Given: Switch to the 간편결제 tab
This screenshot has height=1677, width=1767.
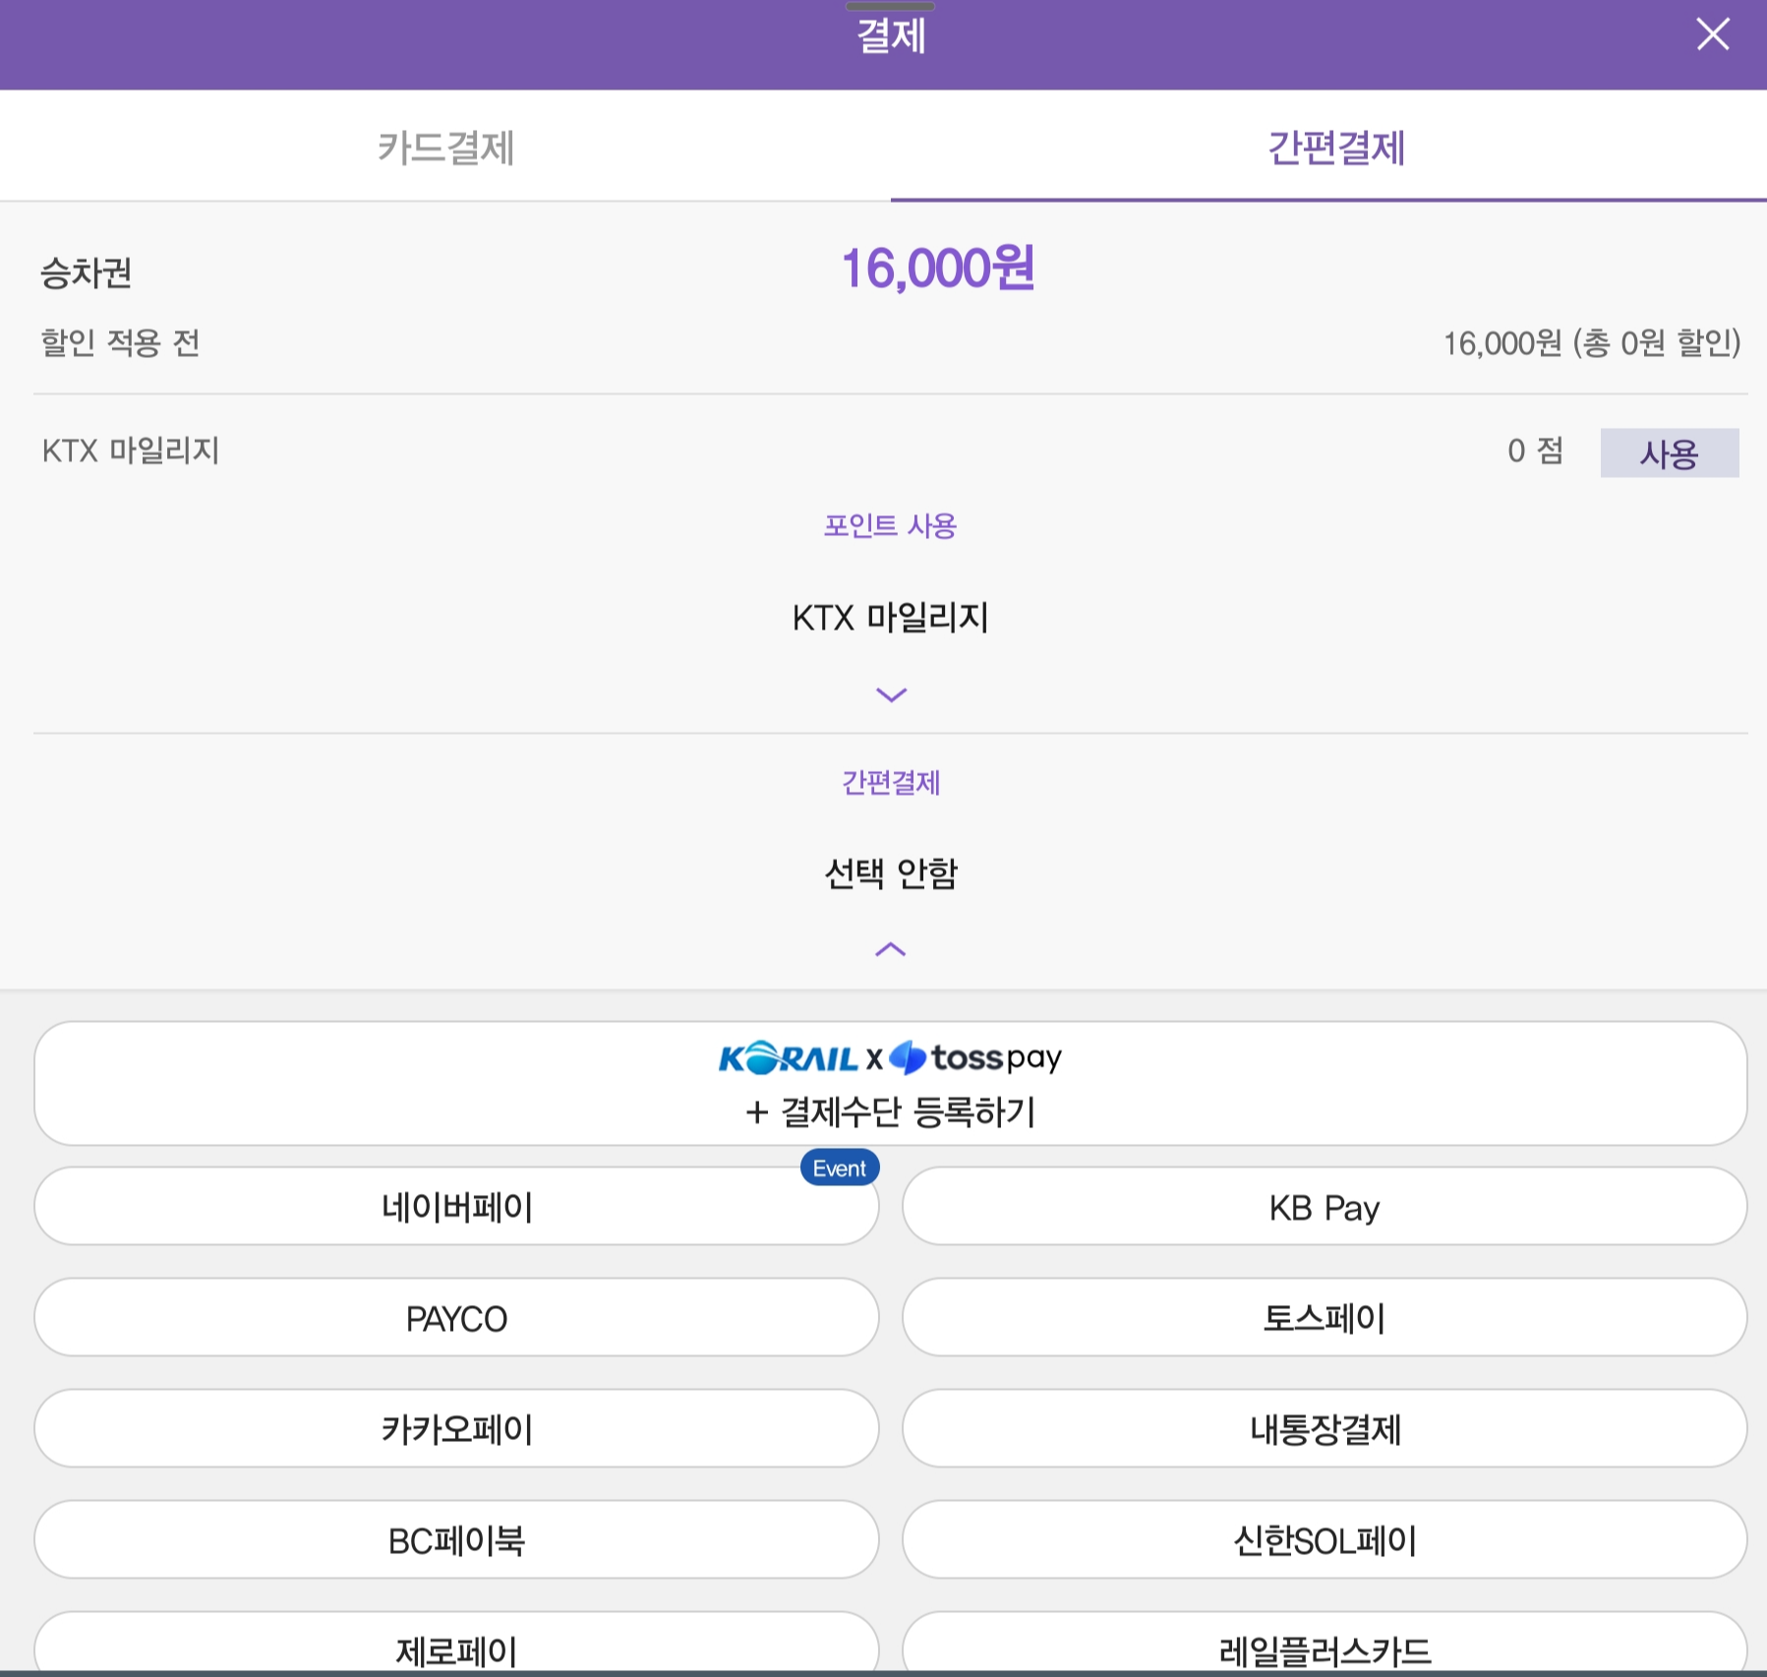Looking at the screenshot, I should (1335, 148).
